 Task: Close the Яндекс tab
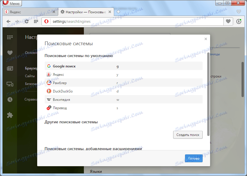(x=54, y=12)
